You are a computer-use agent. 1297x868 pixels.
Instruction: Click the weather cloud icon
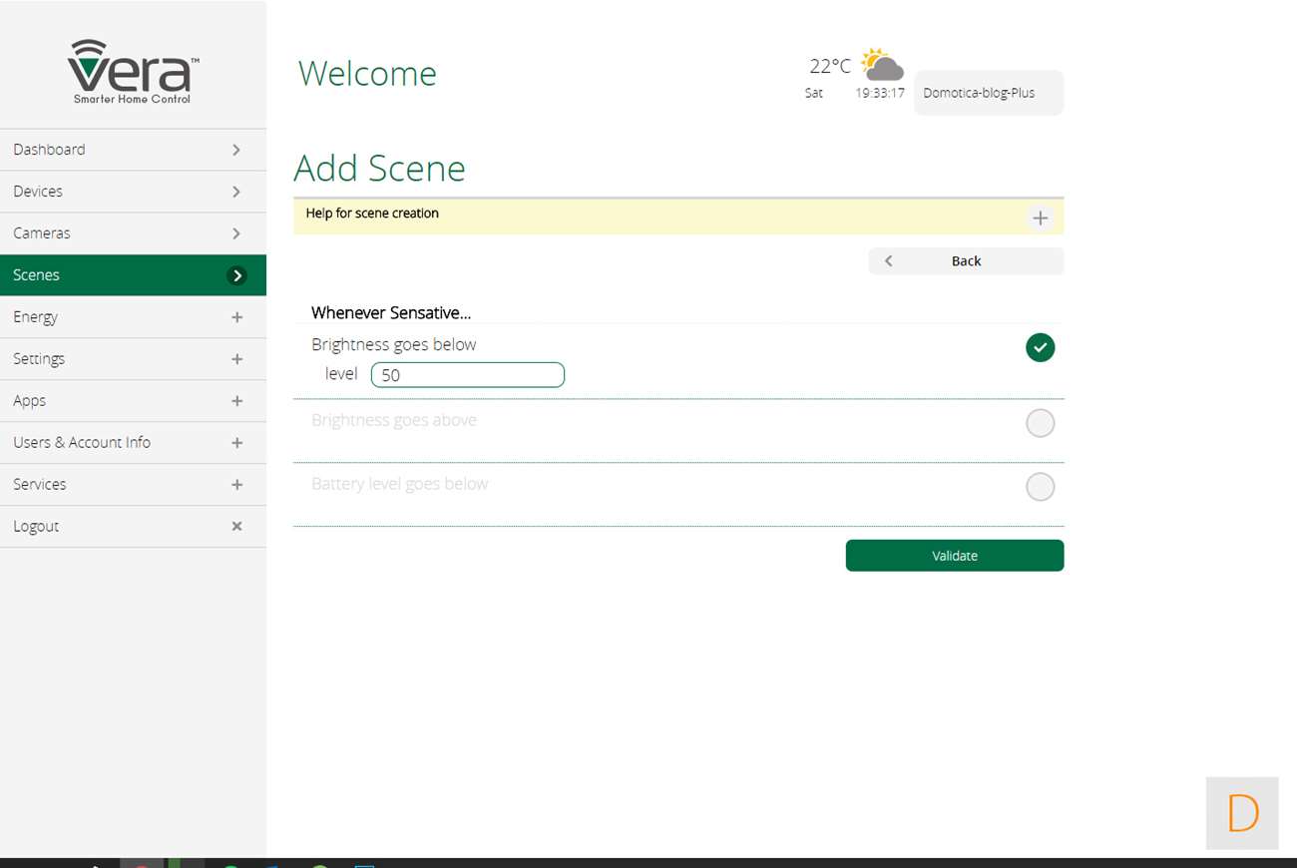tap(882, 66)
